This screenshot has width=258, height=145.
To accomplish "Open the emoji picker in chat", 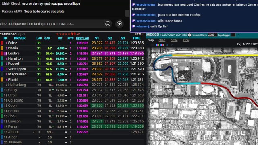I will 108,24.
